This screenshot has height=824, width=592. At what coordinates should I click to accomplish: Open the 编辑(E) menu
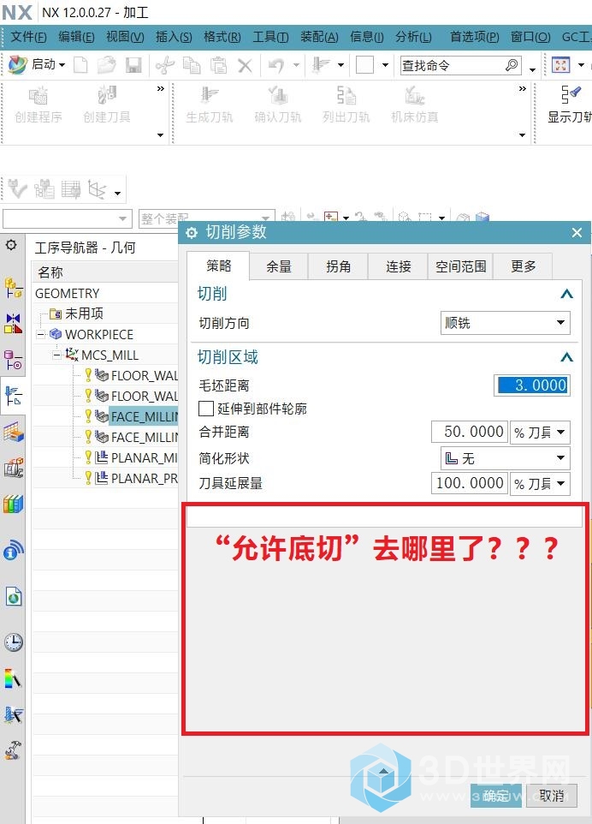point(76,37)
